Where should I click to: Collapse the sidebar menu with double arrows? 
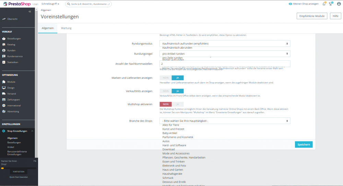30,12
